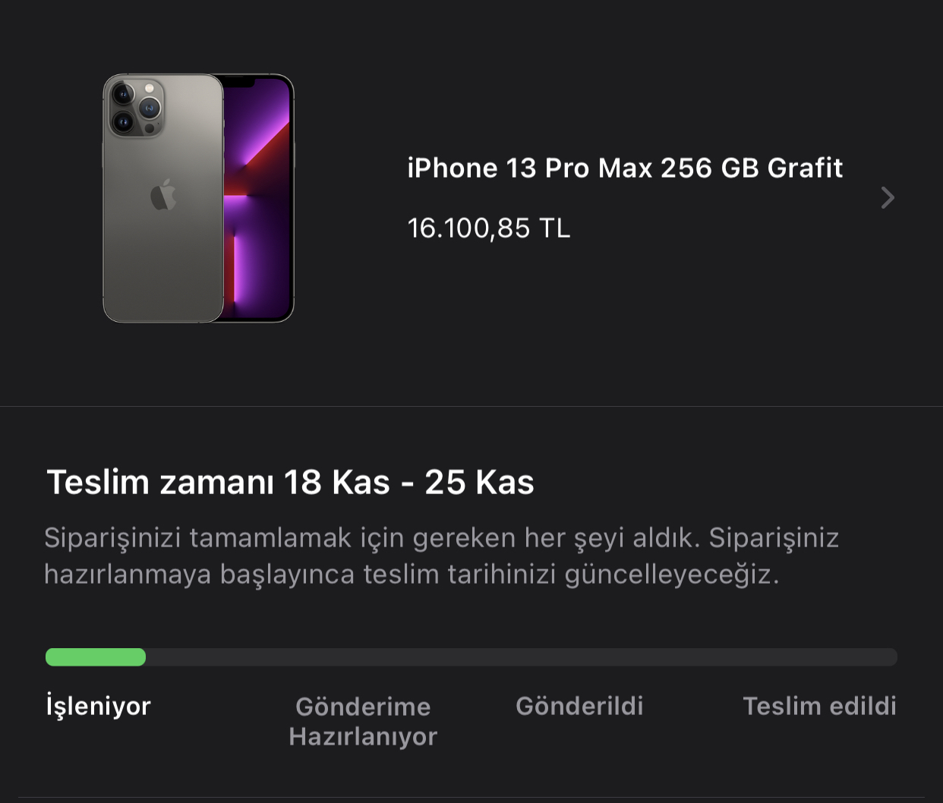Tap the Apple logo on the phone back

(x=163, y=196)
